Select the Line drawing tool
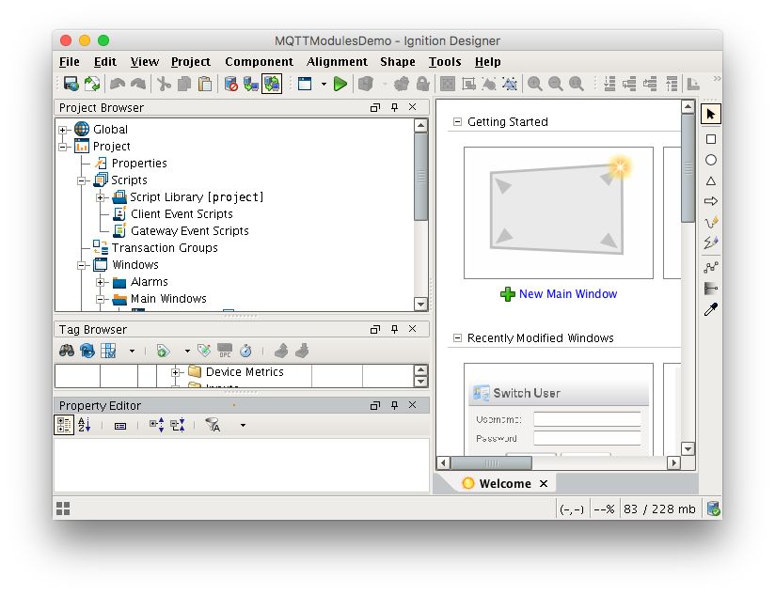Viewport: 775px width, 595px height. [x=711, y=243]
